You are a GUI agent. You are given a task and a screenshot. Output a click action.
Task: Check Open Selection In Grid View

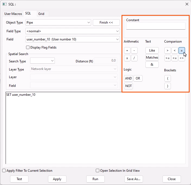(97, 171)
